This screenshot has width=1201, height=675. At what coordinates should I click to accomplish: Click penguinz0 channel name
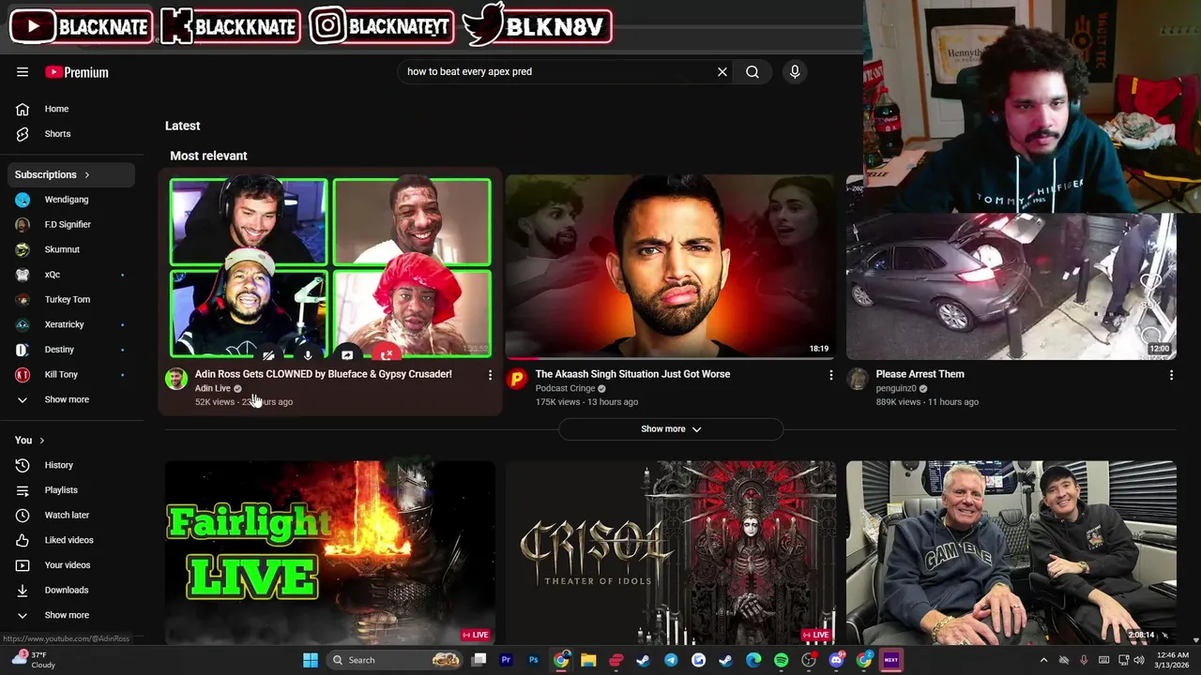[x=896, y=388]
